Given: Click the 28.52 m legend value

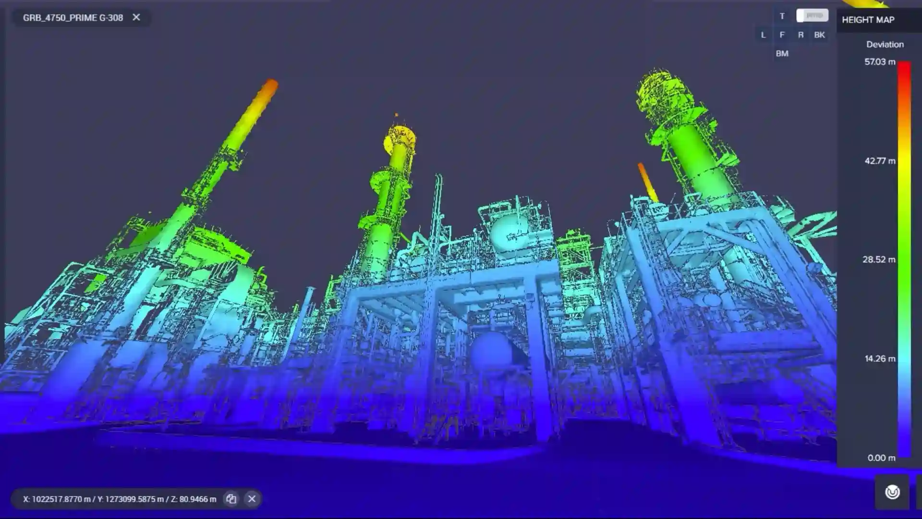Looking at the screenshot, I should [x=879, y=259].
